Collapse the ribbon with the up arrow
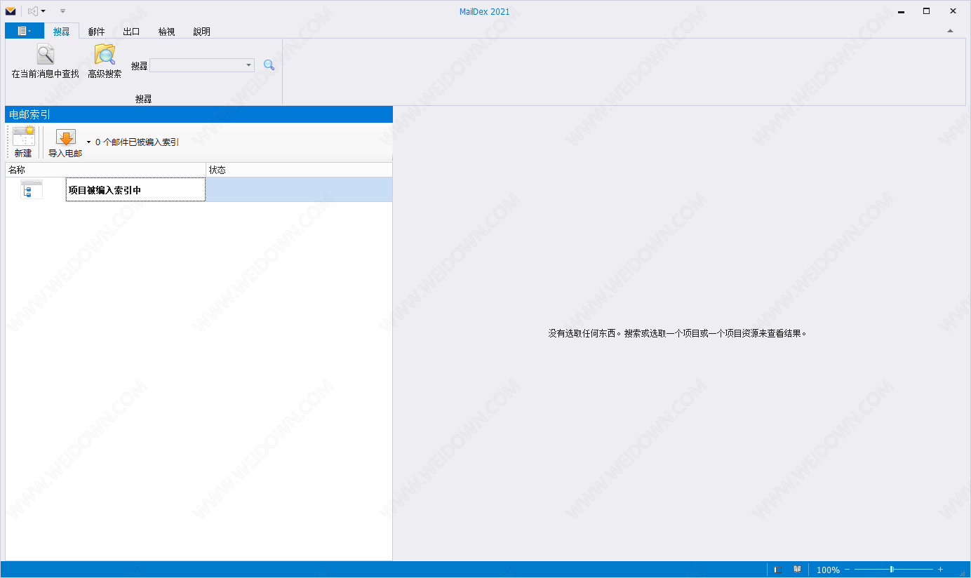The height and width of the screenshot is (578, 971). (x=950, y=31)
